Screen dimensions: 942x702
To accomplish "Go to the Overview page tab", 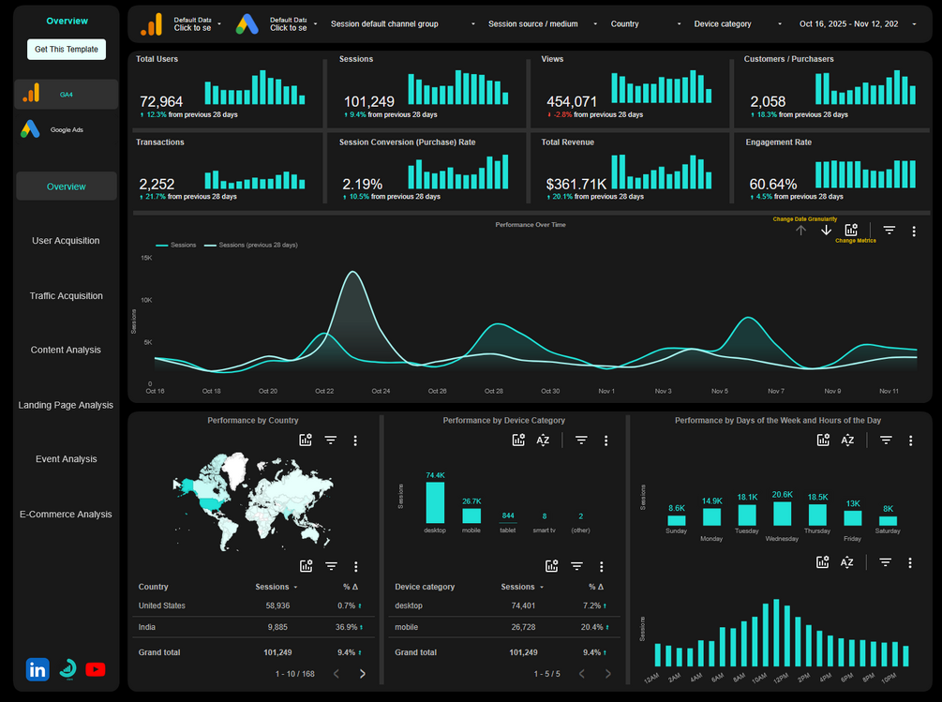I will pos(67,187).
